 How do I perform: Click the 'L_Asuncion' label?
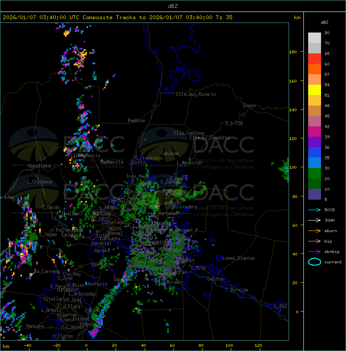[x=189, y=163]
